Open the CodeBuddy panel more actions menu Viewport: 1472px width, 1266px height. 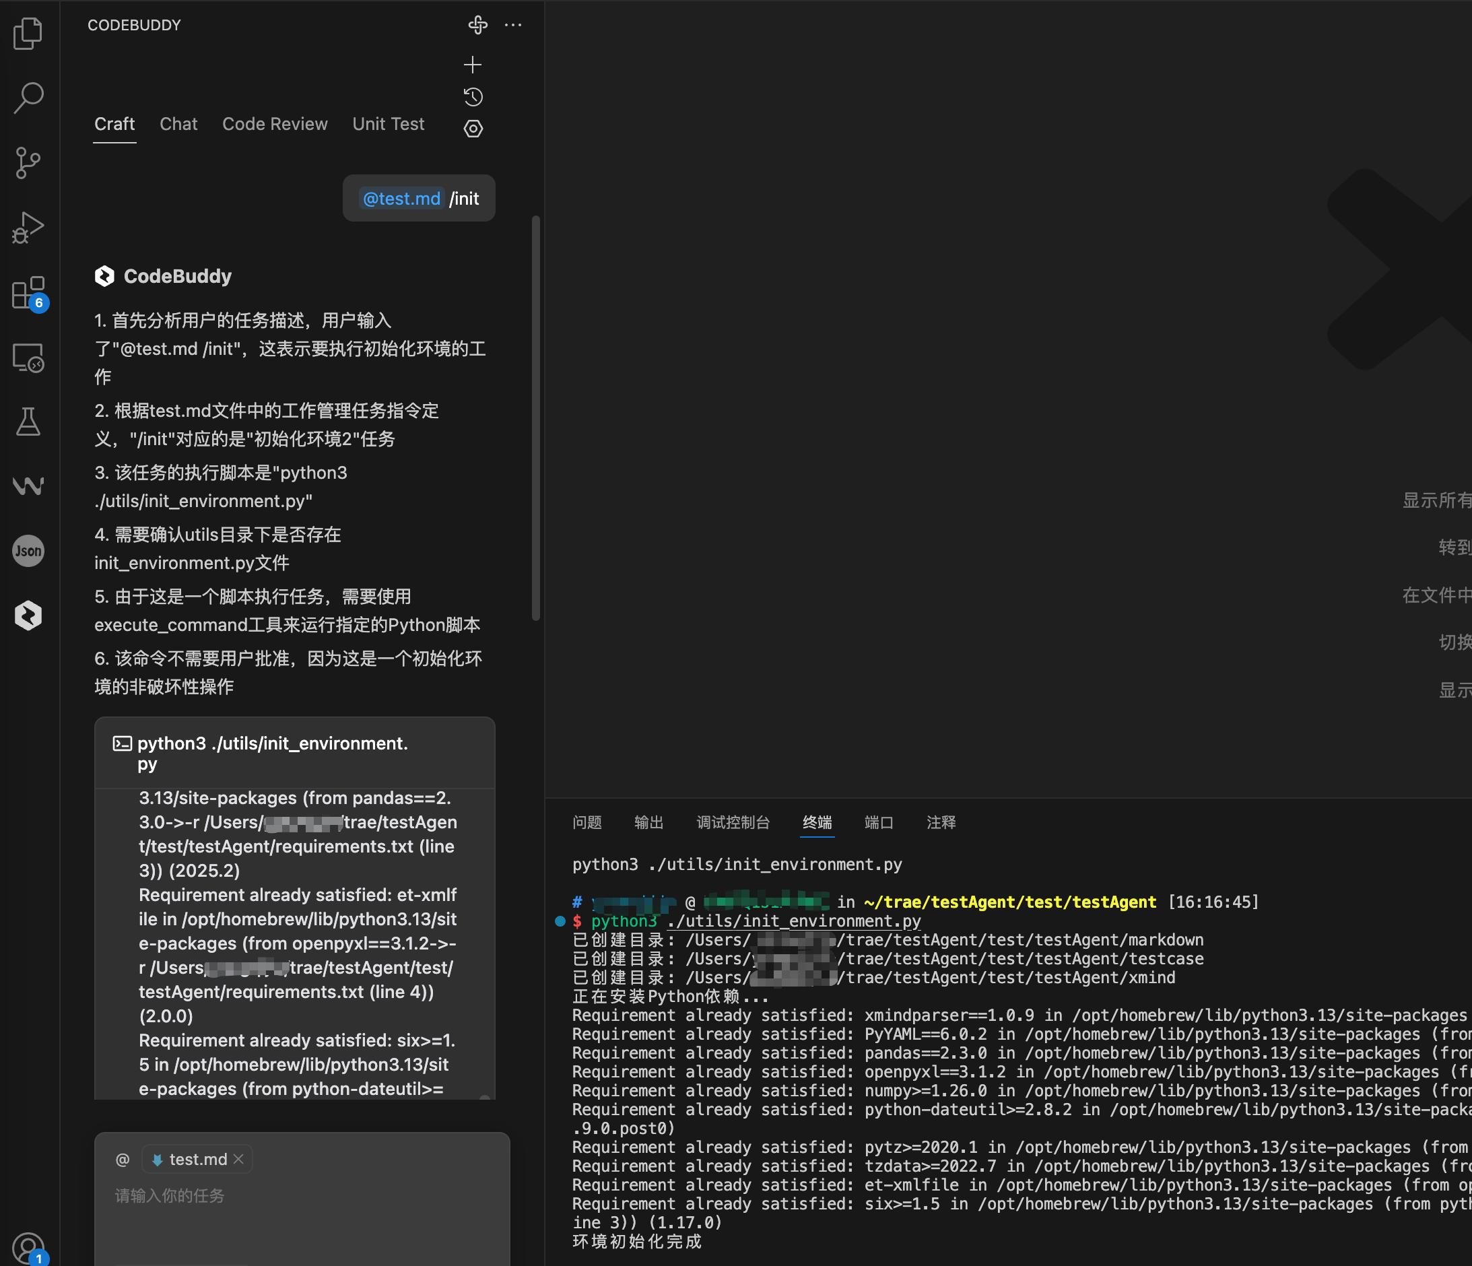point(513,25)
